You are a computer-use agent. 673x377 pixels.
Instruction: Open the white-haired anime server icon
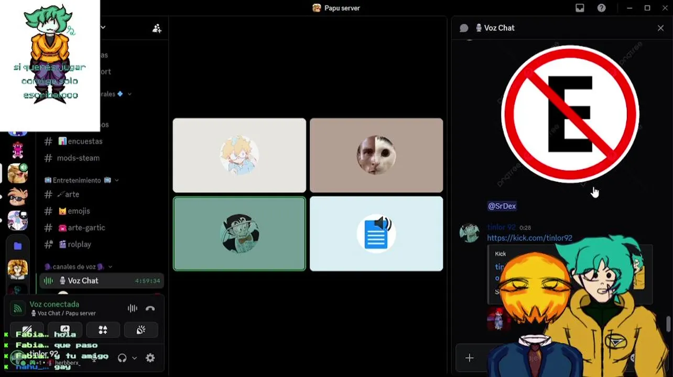coord(17,221)
